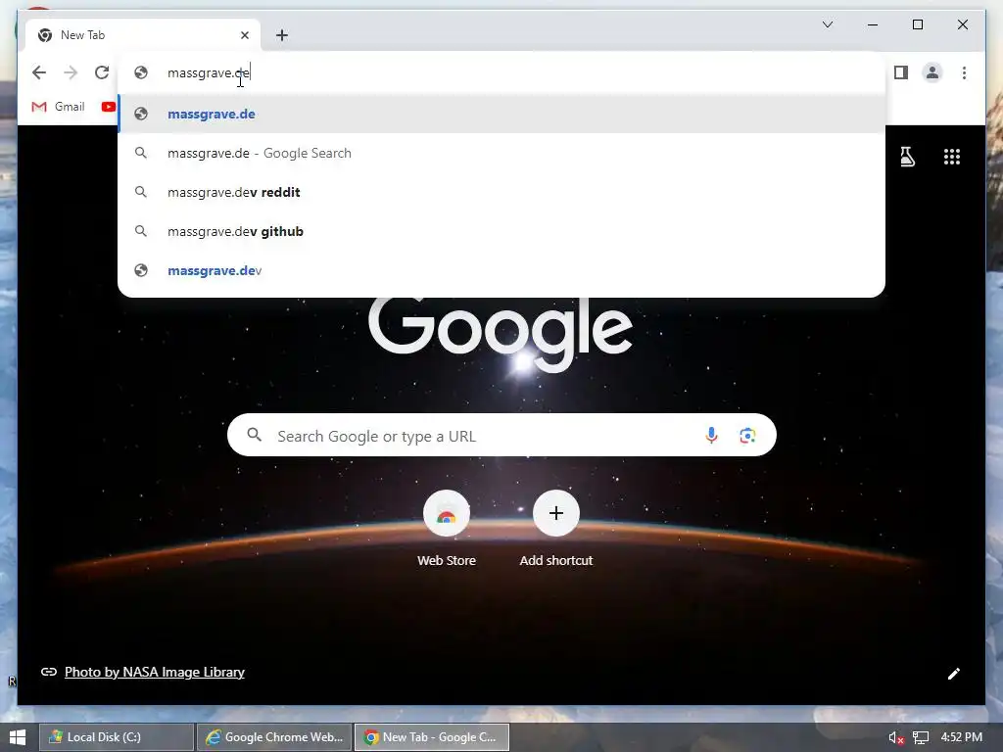
Task: Select massgrave.de - Google Search suggestion
Action: [501, 153]
